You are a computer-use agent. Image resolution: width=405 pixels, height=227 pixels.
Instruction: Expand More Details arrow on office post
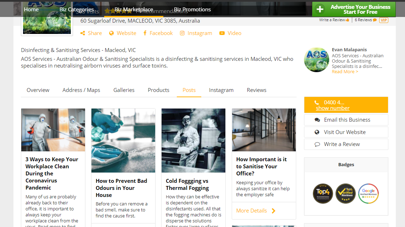274,211
